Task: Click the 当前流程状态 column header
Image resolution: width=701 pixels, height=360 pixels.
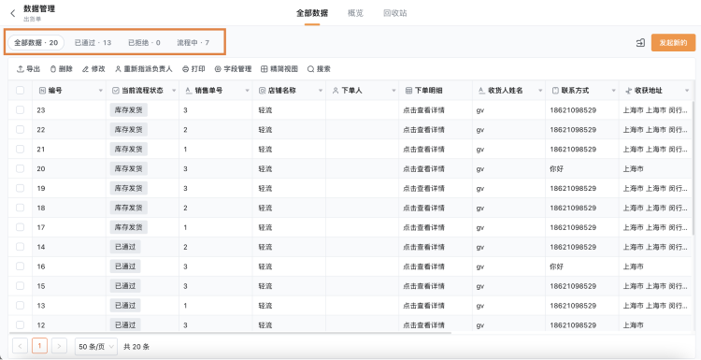Action: click(142, 91)
